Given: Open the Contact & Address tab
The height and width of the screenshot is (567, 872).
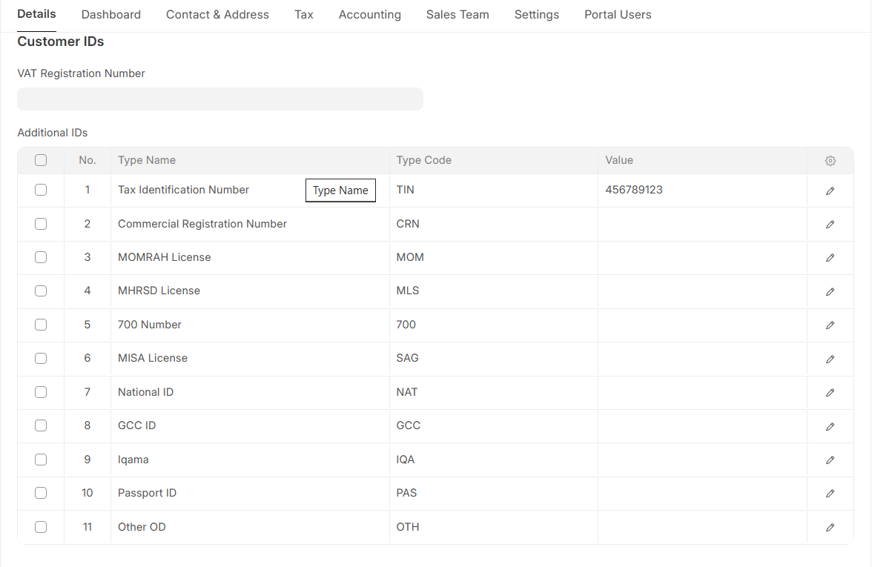Looking at the screenshot, I should click(217, 15).
